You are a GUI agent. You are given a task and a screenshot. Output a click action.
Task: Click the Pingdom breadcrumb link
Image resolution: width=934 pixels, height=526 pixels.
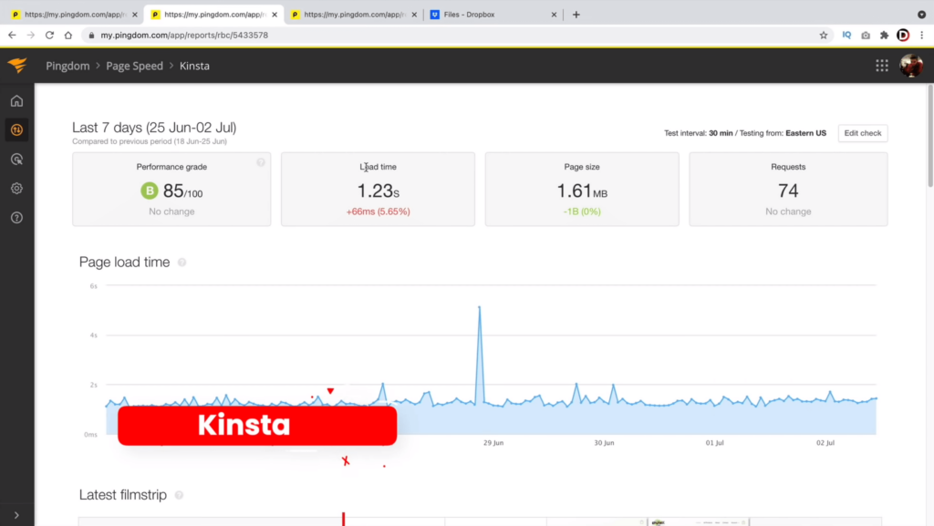coord(67,66)
